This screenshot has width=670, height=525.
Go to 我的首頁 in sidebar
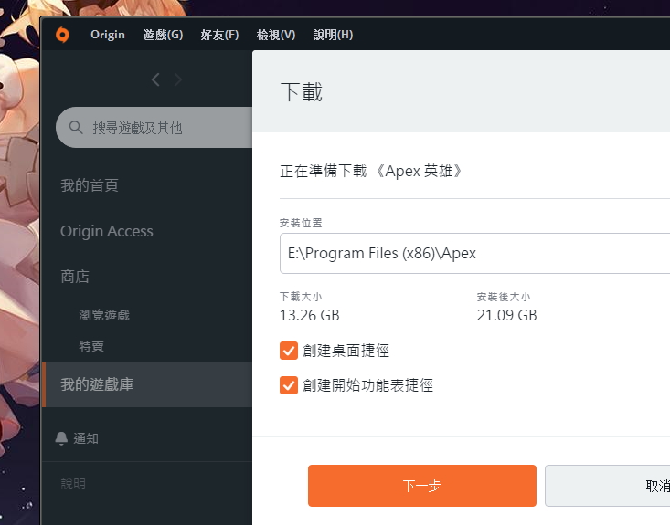(x=90, y=185)
